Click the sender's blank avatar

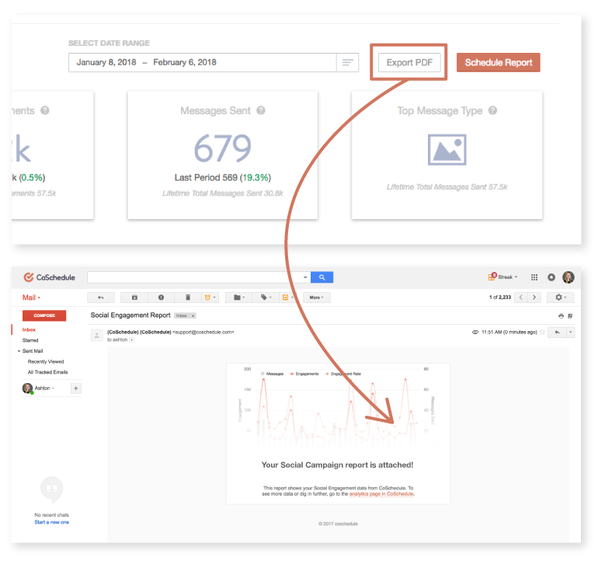[96, 336]
